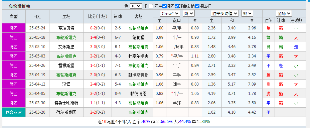Viewport: 310px width, 128px height.
Task: Click the 0-2(0-0) score on 25-05-24
Action: [x=98, y=28]
